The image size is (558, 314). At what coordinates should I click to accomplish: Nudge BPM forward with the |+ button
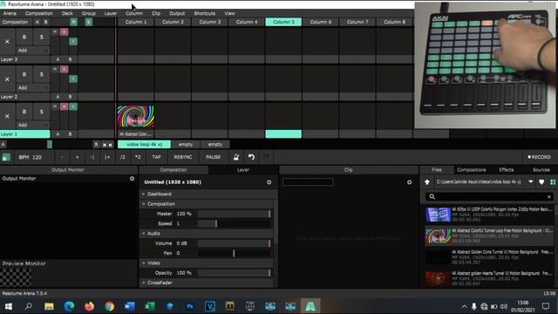click(107, 157)
